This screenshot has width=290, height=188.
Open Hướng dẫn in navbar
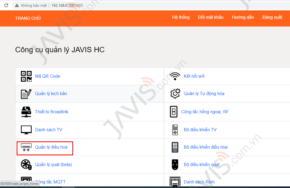tap(243, 17)
